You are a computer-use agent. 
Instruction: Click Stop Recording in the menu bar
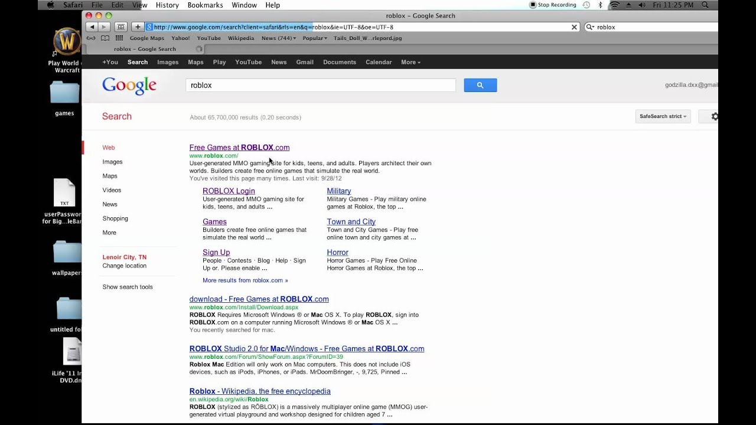553,5
